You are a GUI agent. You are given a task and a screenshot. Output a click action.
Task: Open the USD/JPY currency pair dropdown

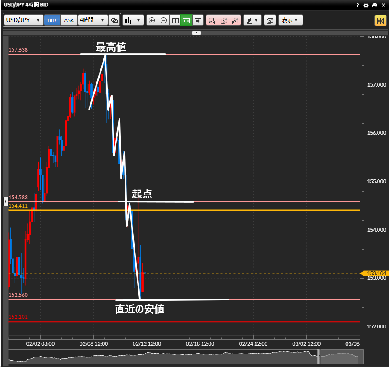click(x=23, y=20)
